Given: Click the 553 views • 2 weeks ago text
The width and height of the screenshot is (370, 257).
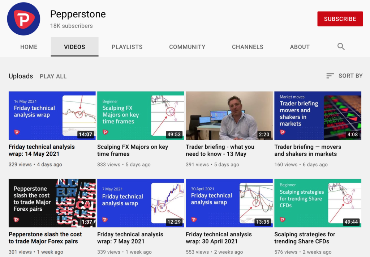Looking at the screenshot, I should [x=214, y=252].
